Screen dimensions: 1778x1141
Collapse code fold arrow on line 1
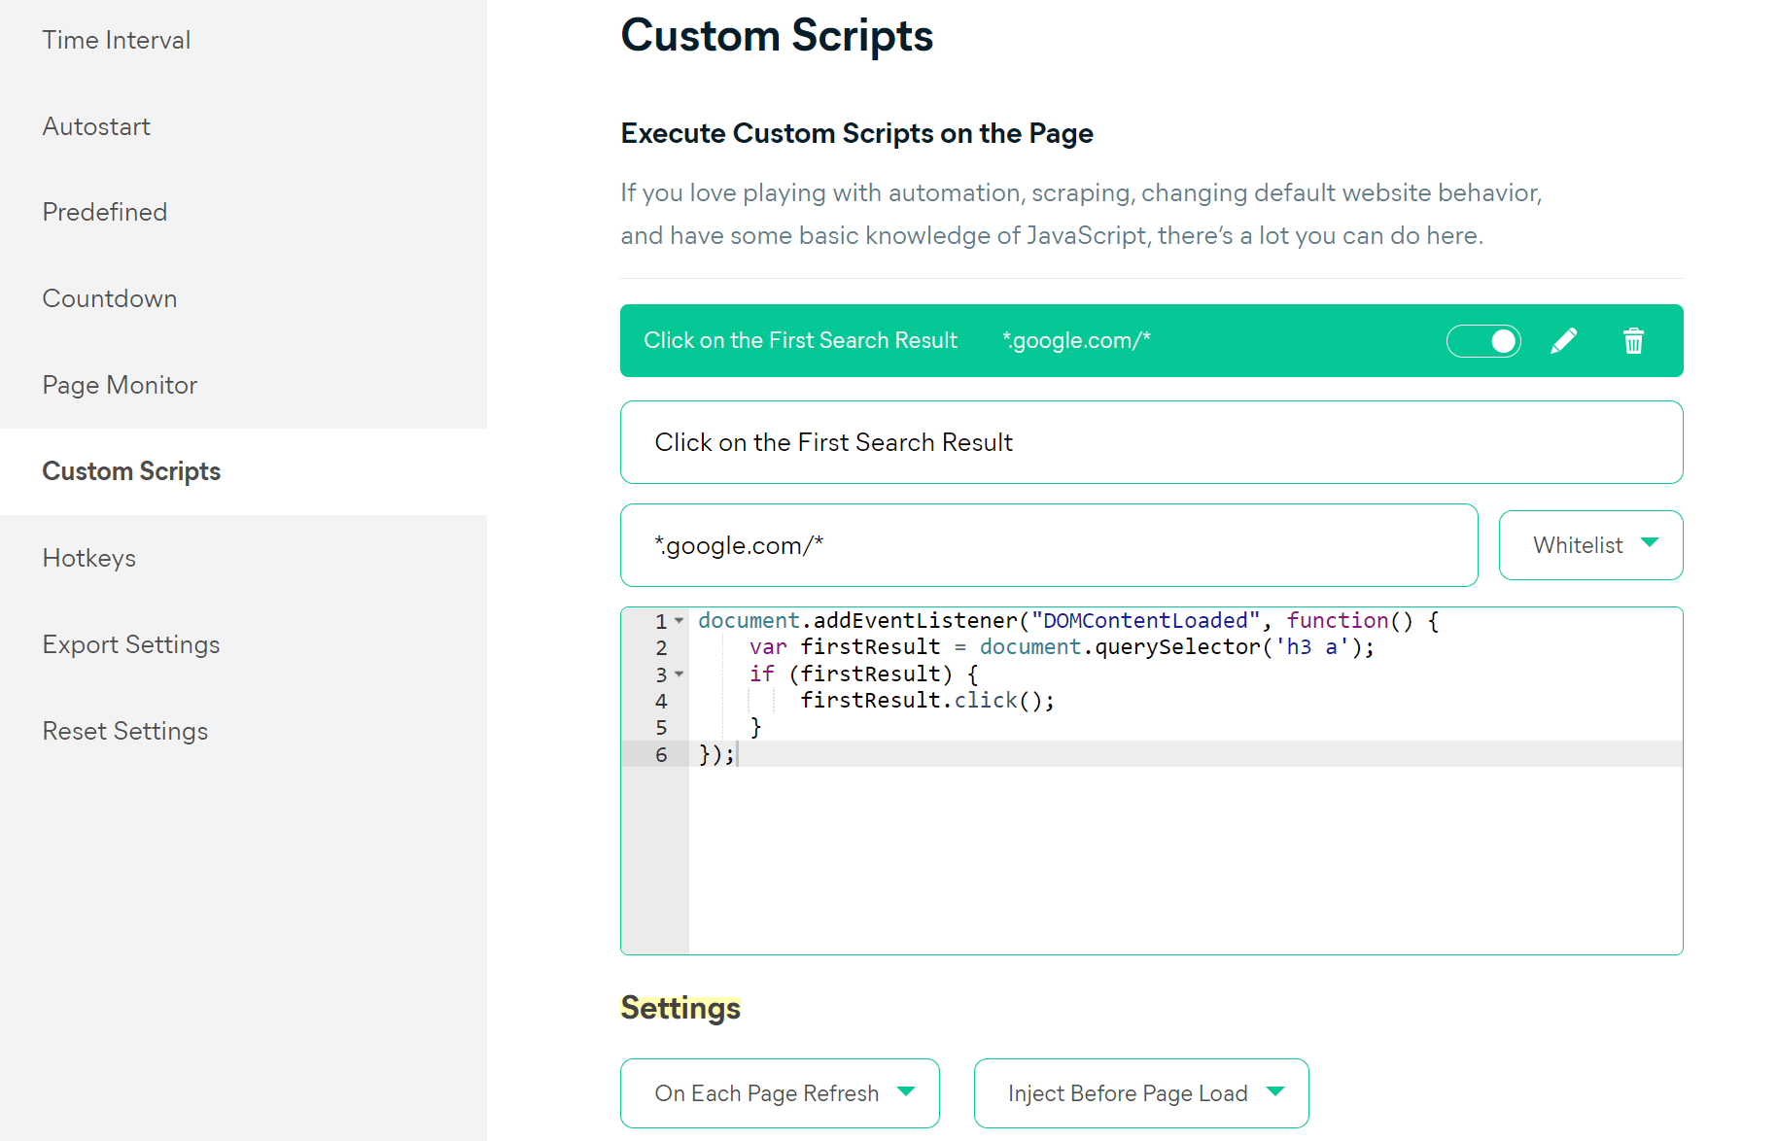pyautogui.click(x=680, y=621)
